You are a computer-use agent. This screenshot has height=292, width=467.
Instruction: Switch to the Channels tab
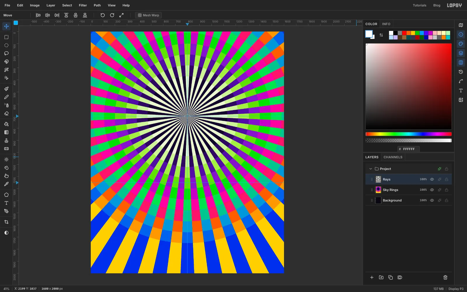(x=393, y=157)
